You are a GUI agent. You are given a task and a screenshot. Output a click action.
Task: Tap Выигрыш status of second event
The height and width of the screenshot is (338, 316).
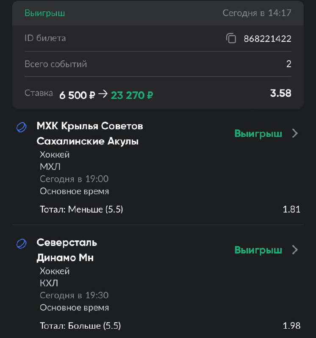[258, 250]
